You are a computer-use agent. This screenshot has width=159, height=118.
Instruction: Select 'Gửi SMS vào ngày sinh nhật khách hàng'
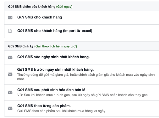(x=53, y=57)
